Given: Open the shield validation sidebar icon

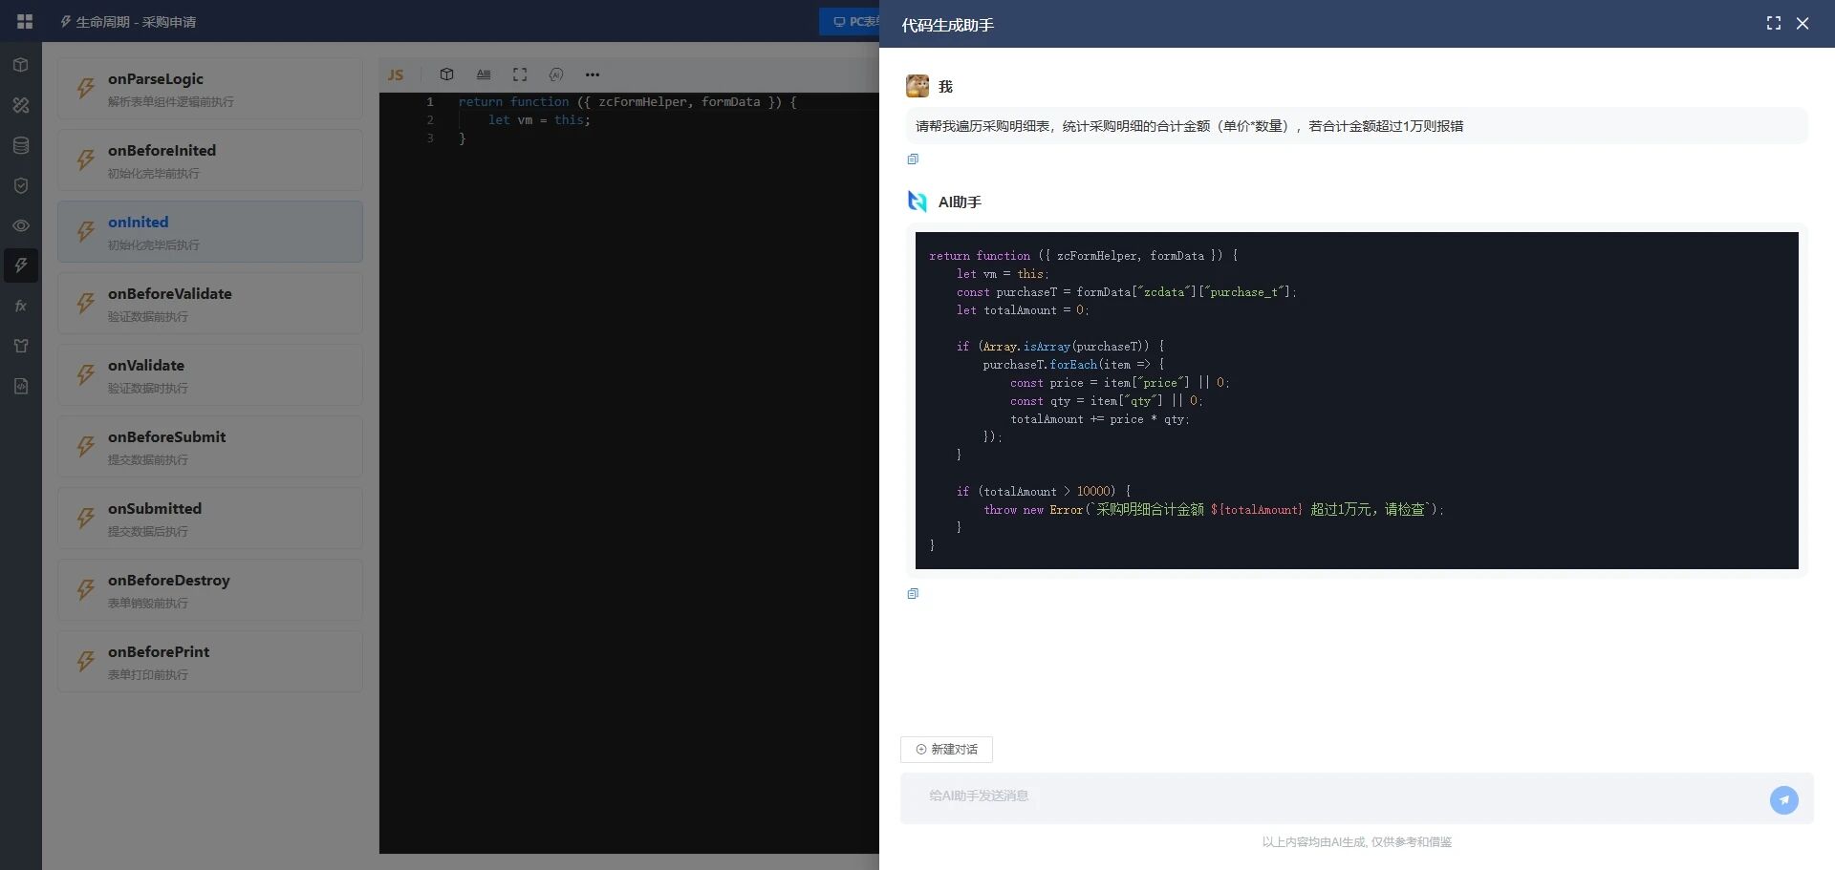Looking at the screenshot, I should coord(21,185).
